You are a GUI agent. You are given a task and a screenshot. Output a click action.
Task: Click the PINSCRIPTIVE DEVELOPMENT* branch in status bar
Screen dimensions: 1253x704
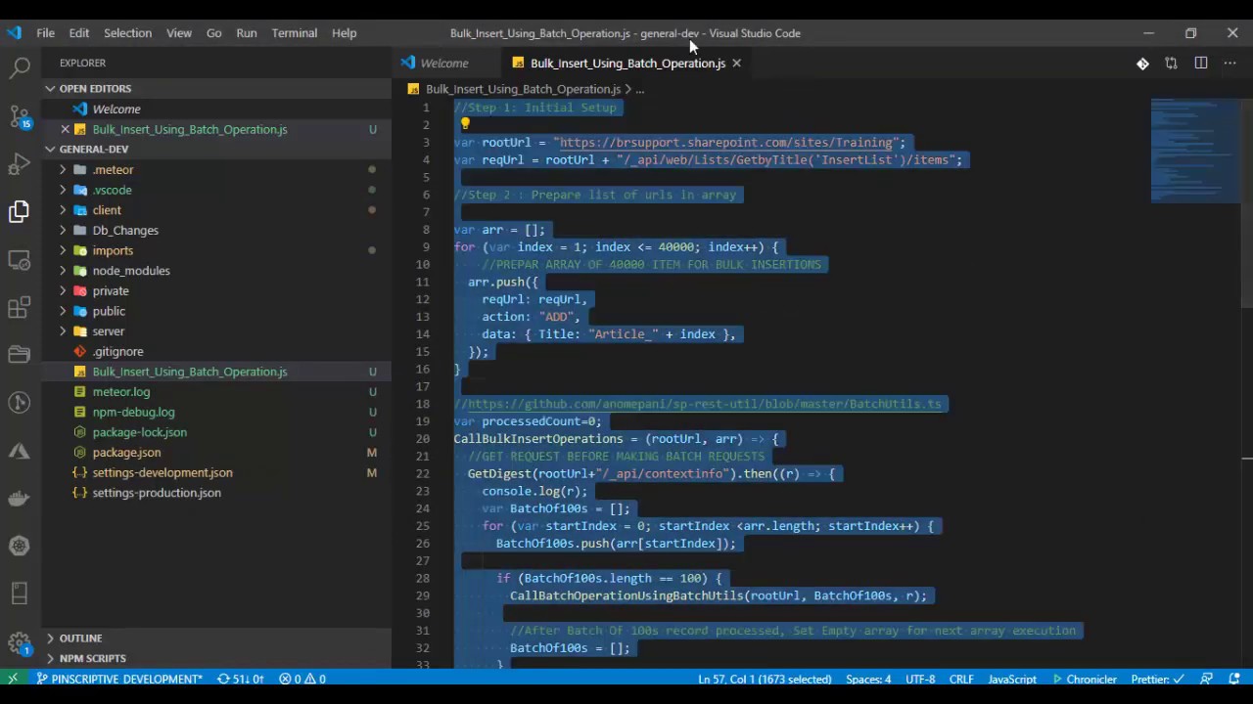(x=119, y=679)
